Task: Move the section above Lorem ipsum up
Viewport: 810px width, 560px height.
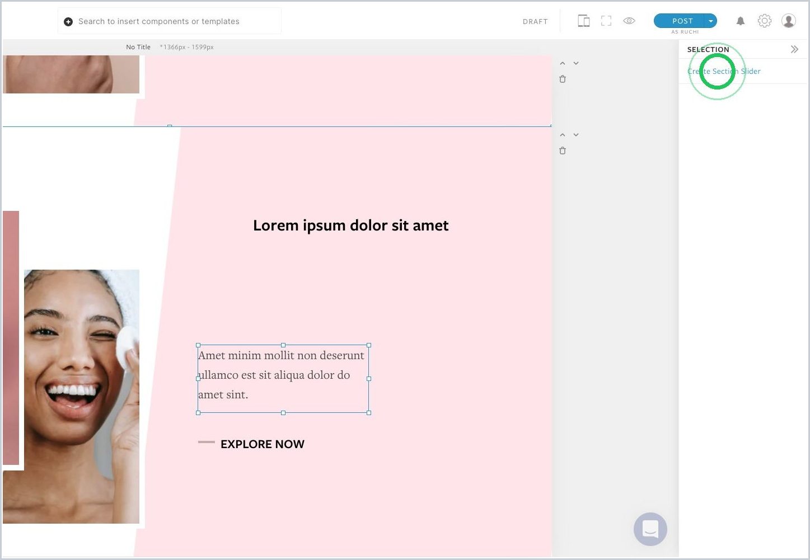Action: (563, 63)
